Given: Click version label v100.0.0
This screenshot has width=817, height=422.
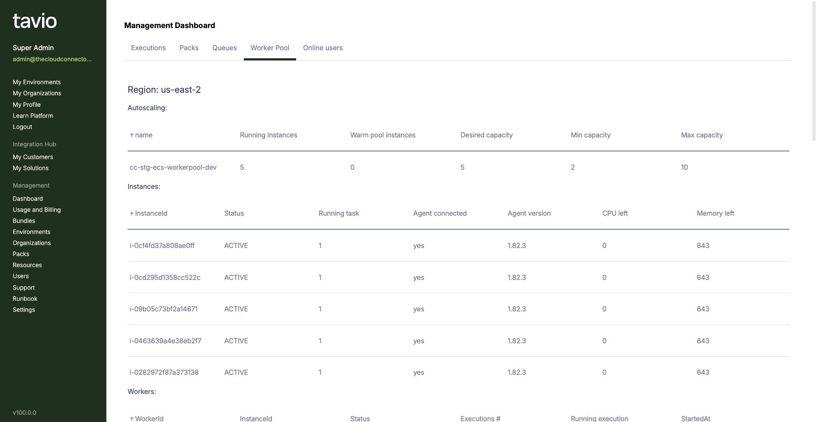Looking at the screenshot, I should tap(25, 413).
